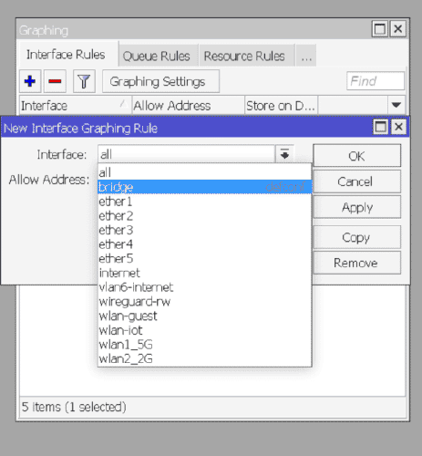Close the New Interface Graphing Rule dialog
Image resolution: width=422 pixels, height=456 pixels.
click(x=398, y=127)
